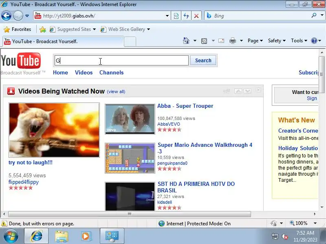Go to the Home navigation link
Image resolution: width=326 pixels, height=244 pixels.
tap(60, 73)
